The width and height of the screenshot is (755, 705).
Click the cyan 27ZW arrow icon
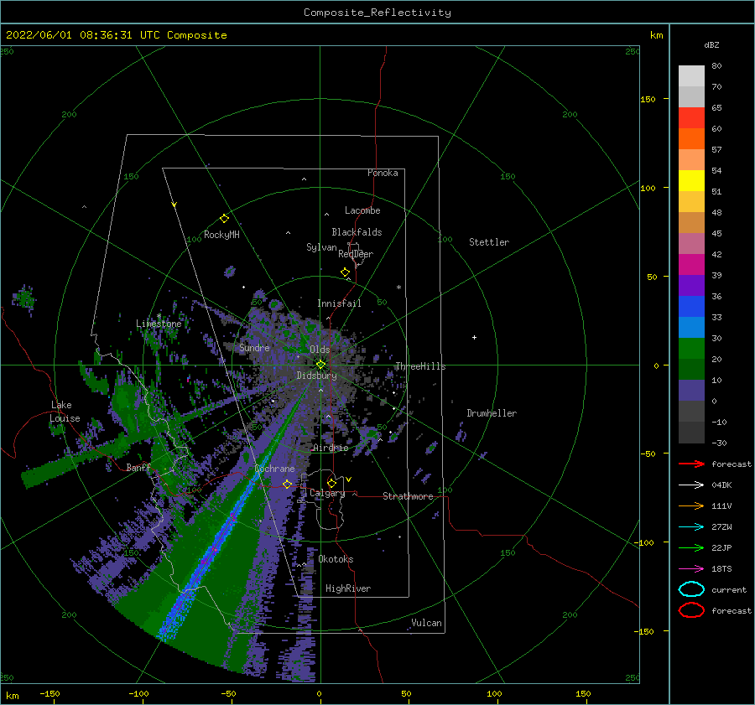[691, 527]
